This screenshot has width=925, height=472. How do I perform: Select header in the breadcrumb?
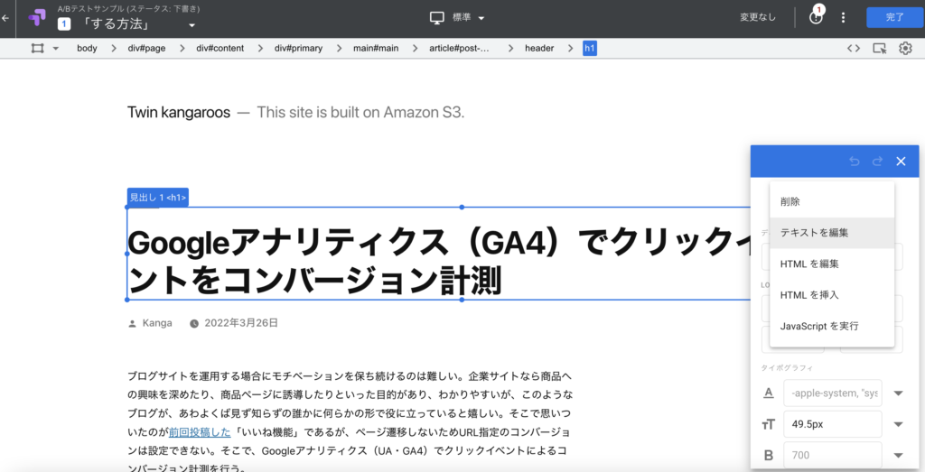[x=539, y=49]
